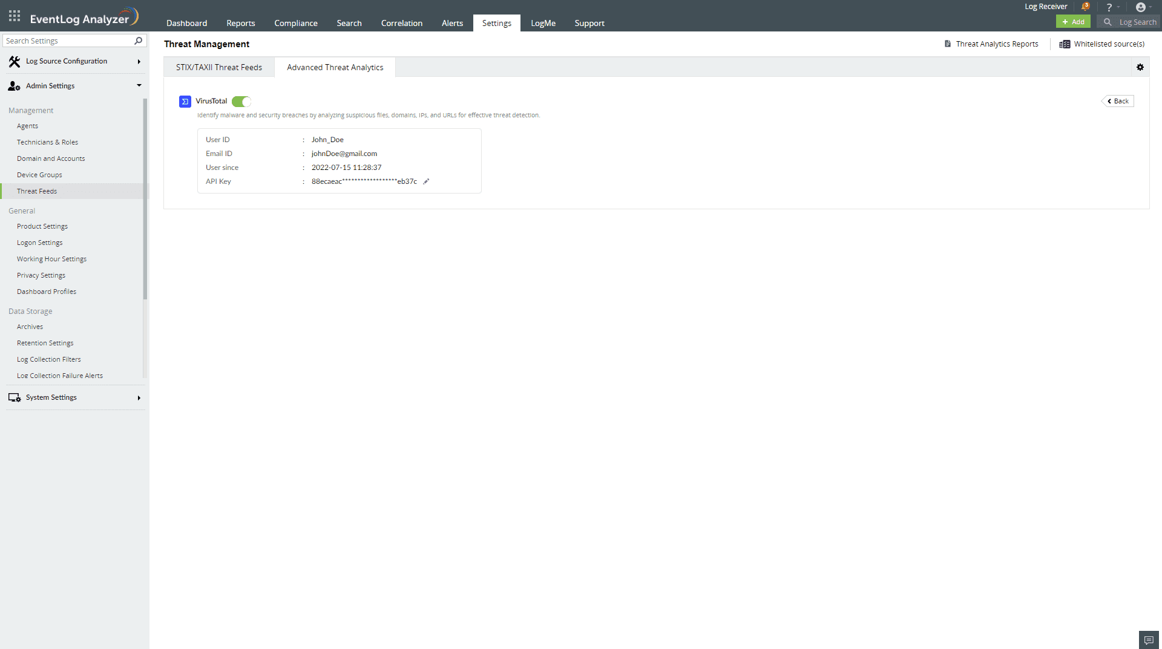Open the user profile account icon
This screenshot has height=649, width=1162.
tap(1142, 7)
